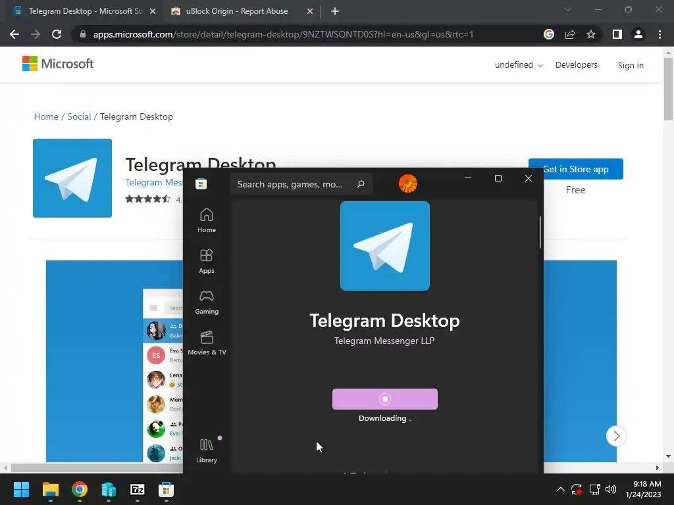Click the Microsoft logo on webpage
Viewport: 674px width, 505px height.
click(x=58, y=64)
